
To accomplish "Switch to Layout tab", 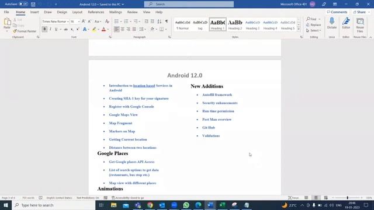I will [x=77, y=12].
